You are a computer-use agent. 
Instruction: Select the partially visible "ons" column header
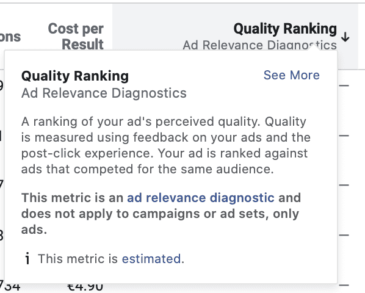(x=10, y=37)
